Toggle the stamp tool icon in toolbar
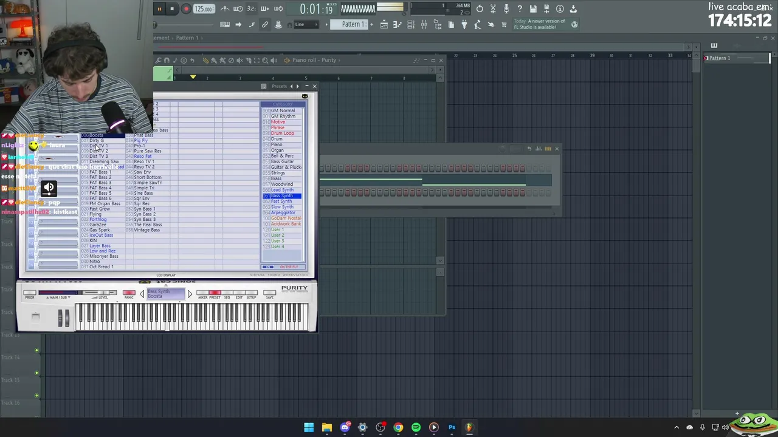 [278, 25]
